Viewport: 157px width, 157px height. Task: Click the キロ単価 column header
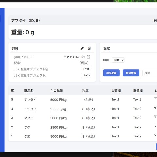pyautogui.click(x=57, y=91)
